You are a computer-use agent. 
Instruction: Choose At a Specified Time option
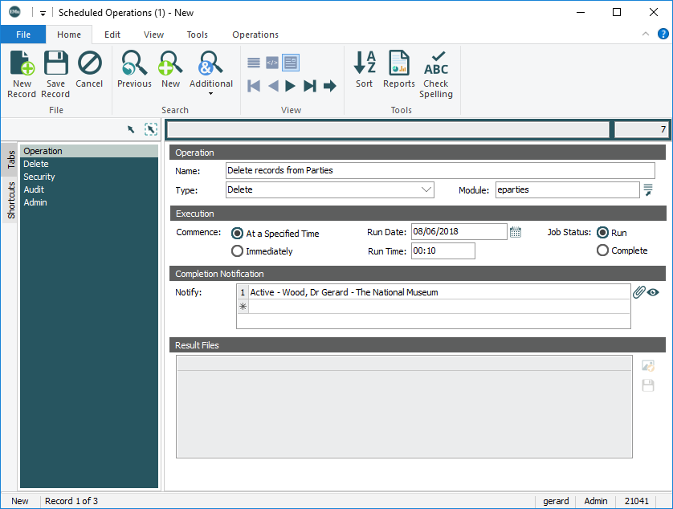(238, 234)
